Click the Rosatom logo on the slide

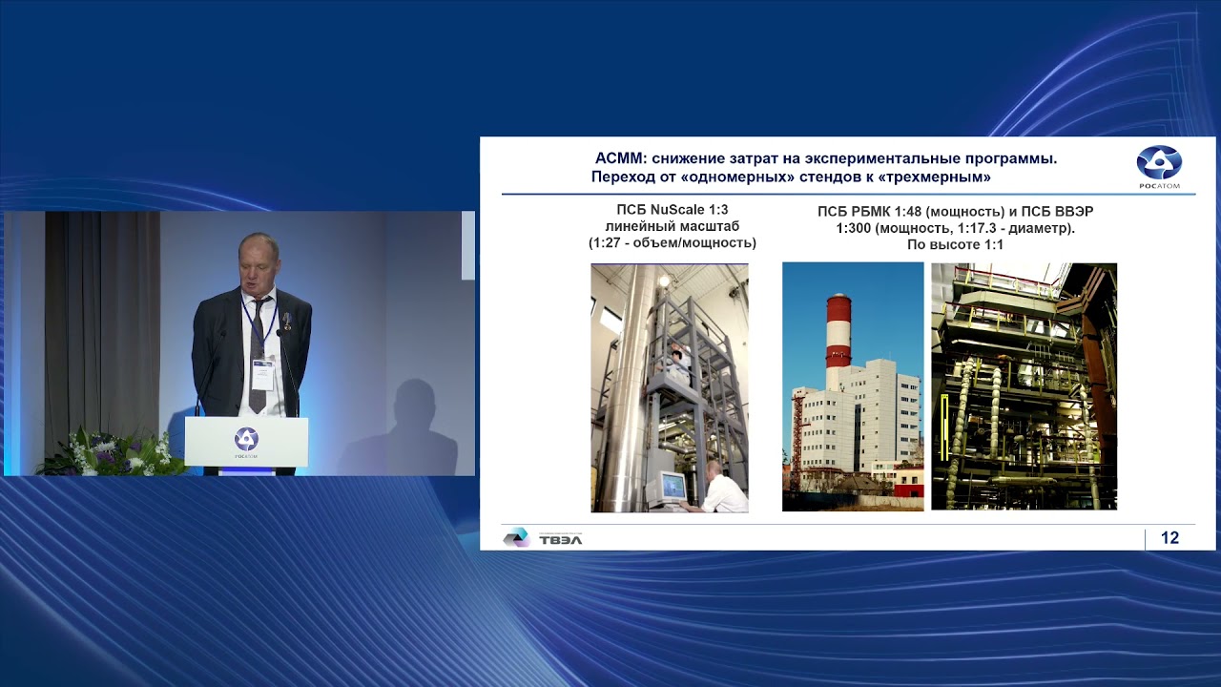tap(1159, 167)
